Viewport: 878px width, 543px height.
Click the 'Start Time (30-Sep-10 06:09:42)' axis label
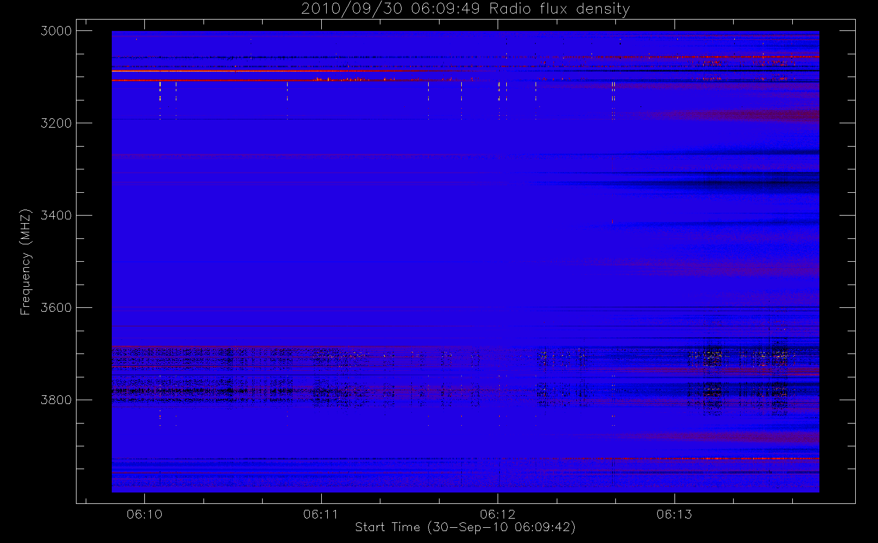click(x=465, y=527)
